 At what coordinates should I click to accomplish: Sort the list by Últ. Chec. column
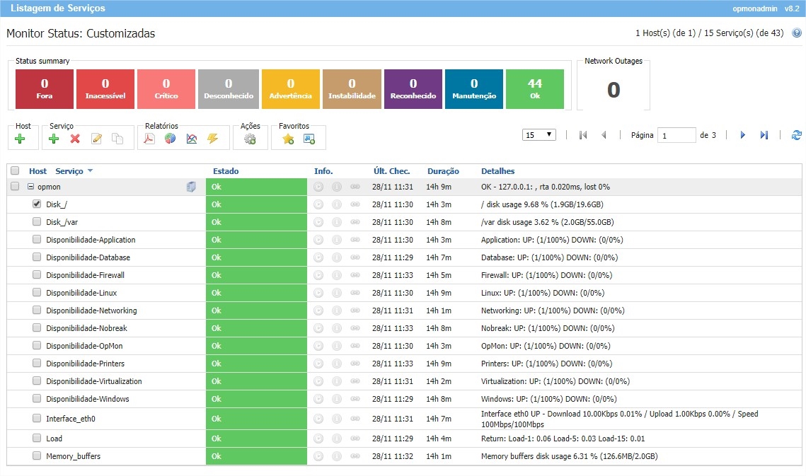click(392, 170)
